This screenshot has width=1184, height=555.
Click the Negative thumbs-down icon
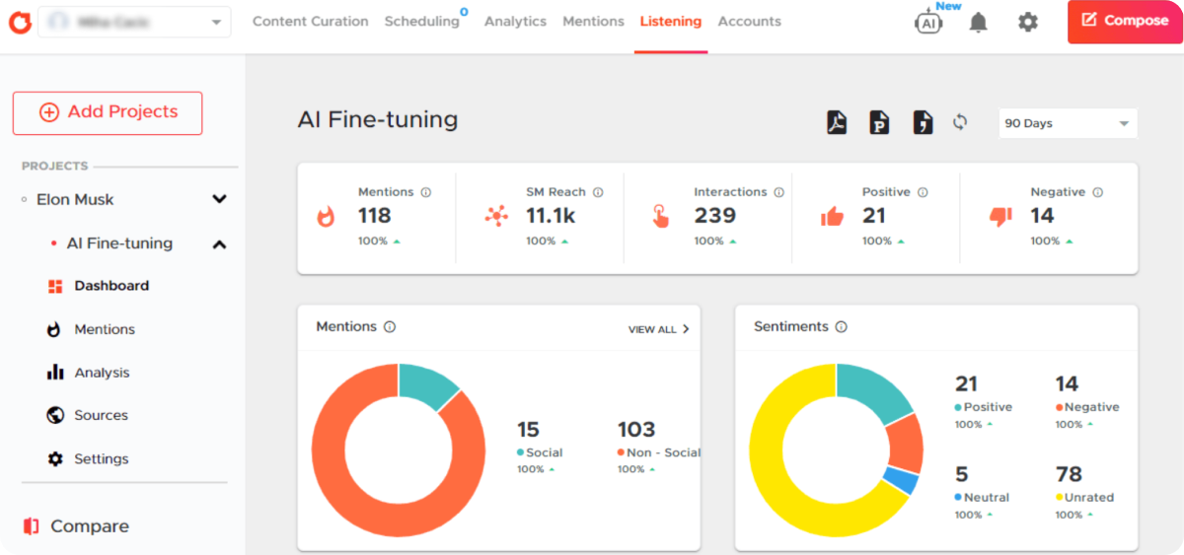[x=1000, y=217]
